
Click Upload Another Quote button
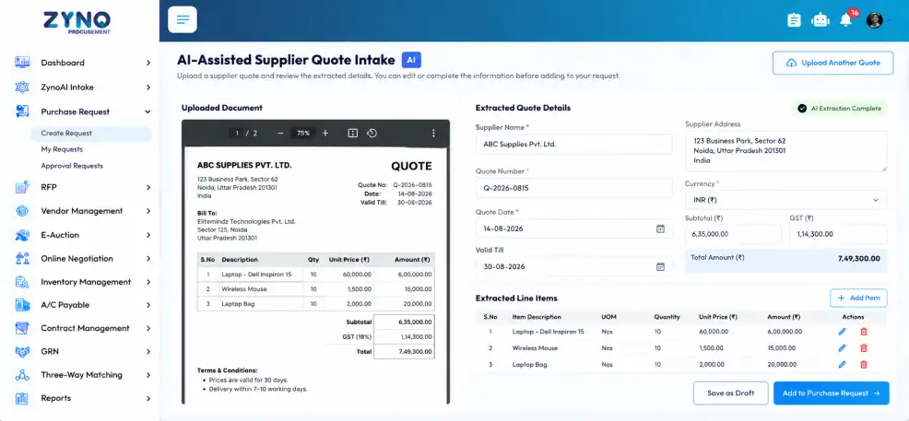point(832,64)
